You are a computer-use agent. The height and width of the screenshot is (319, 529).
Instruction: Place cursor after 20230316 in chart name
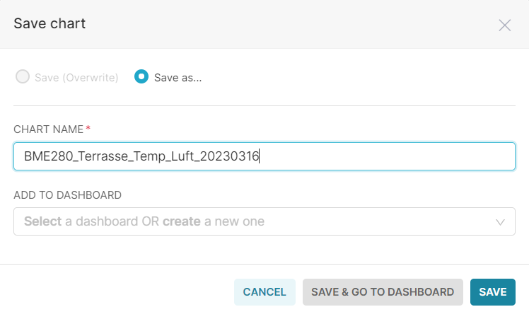[x=259, y=156]
